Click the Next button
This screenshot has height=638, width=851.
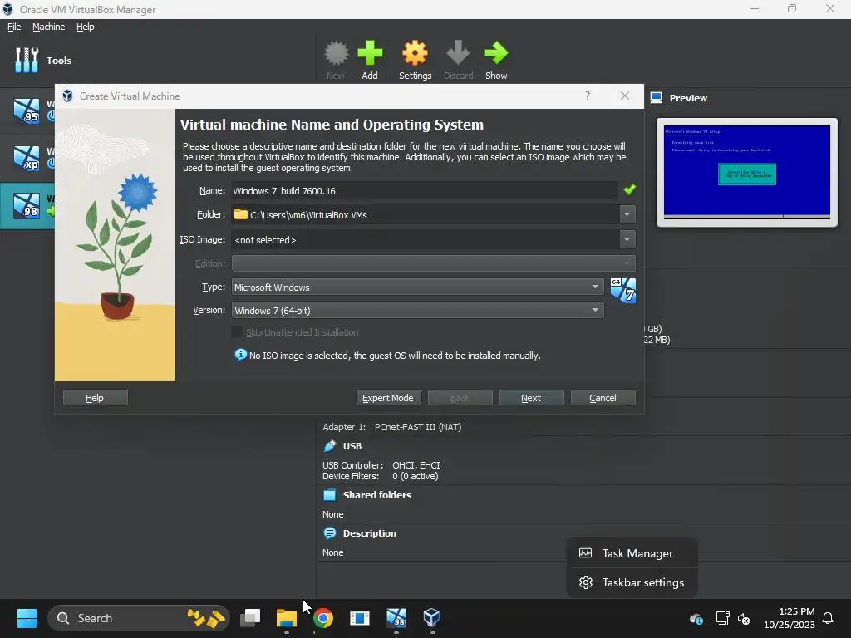531,398
